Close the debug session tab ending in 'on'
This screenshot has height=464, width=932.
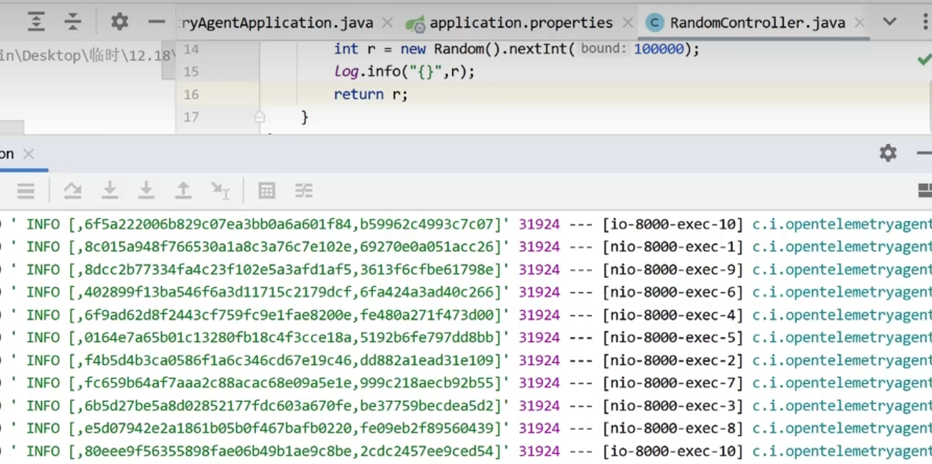click(29, 154)
